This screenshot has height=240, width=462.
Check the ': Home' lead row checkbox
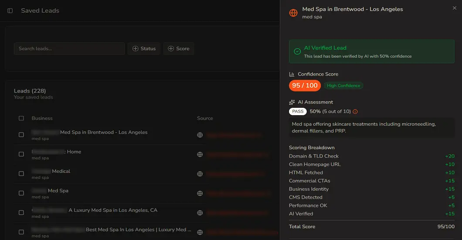pos(21,154)
